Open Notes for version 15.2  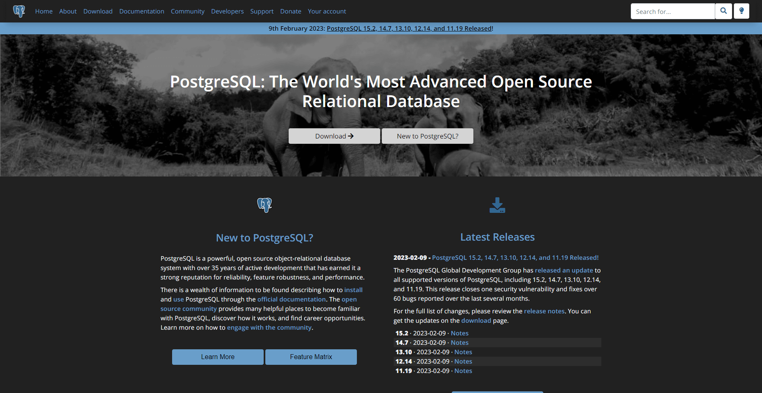(459, 333)
